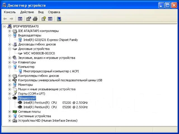Select the first Intel Pentium E5200 processor icon
The height and width of the screenshot is (134, 179).
[x=20, y=103]
